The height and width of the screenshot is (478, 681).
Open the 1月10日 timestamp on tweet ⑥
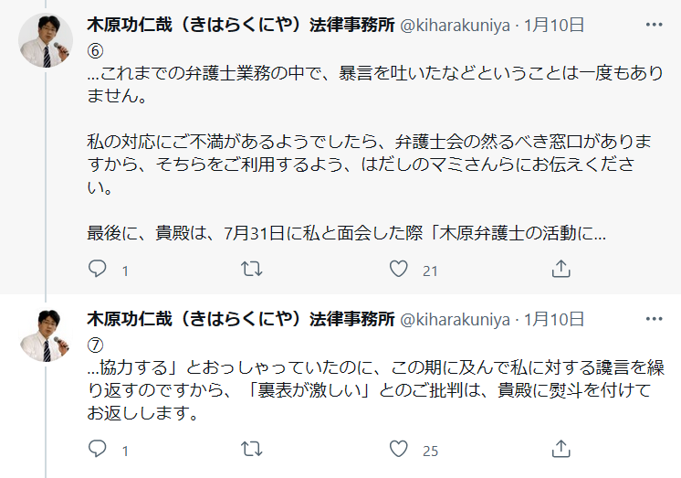pyautogui.click(x=554, y=25)
